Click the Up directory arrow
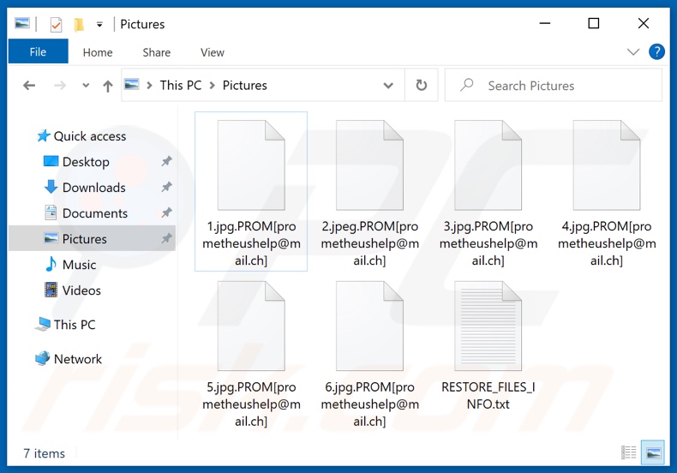This screenshot has height=473, width=677. pyautogui.click(x=107, y=86)
